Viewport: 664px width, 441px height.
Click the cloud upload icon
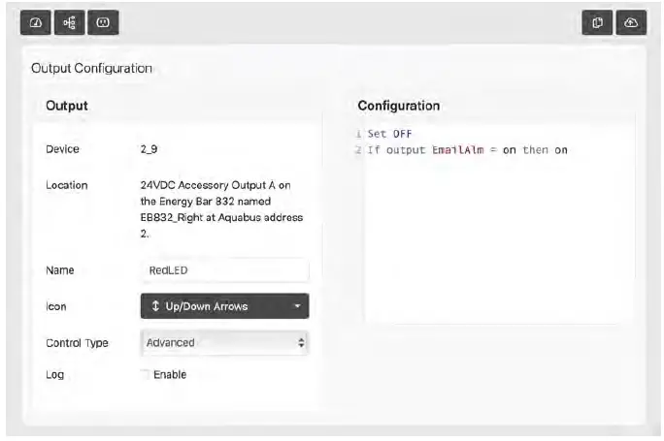(x=631, y=22)
